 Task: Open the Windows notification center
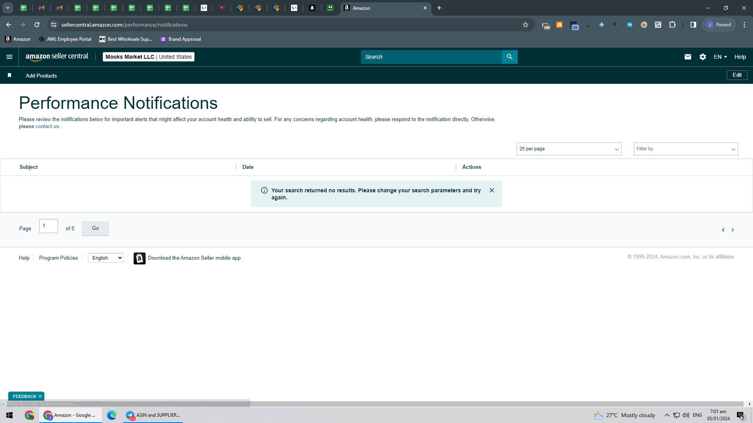tap(740, 415)
